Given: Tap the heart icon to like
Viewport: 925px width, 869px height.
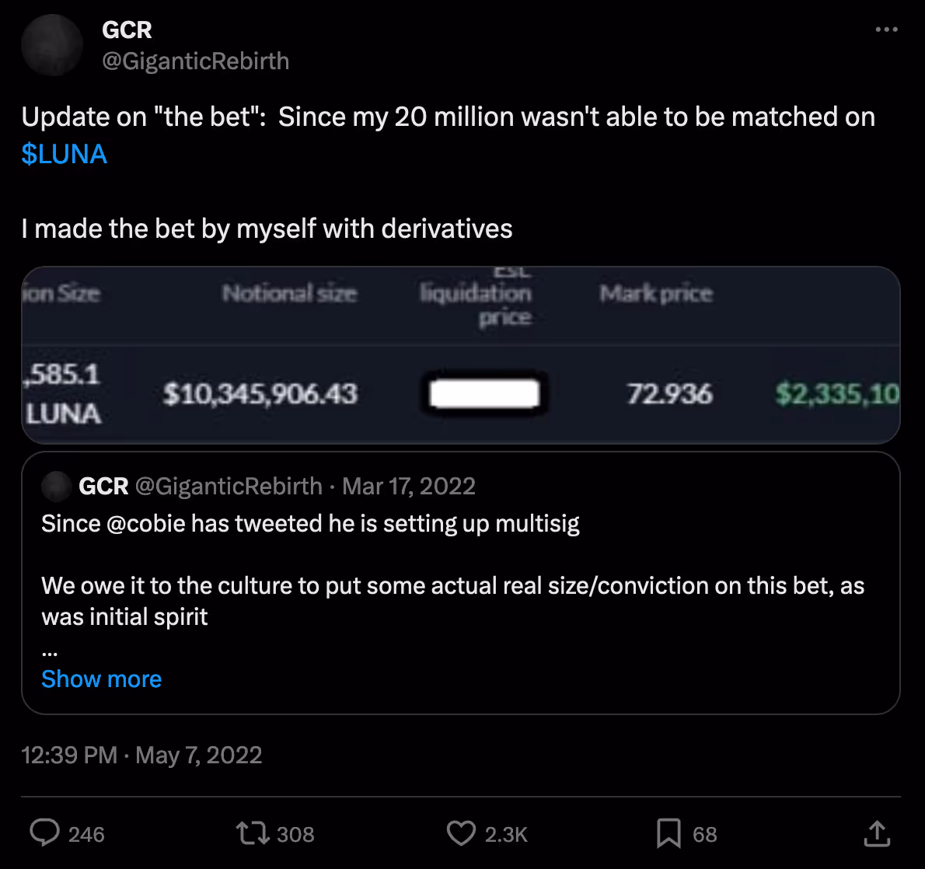Looking at the screenshot, I should point(461,833).
